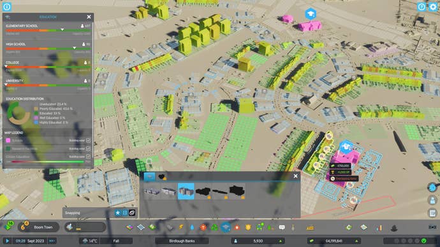Open the Police shield icon
The height and width of the screenshot is (247, 440).
click(248, 227)
